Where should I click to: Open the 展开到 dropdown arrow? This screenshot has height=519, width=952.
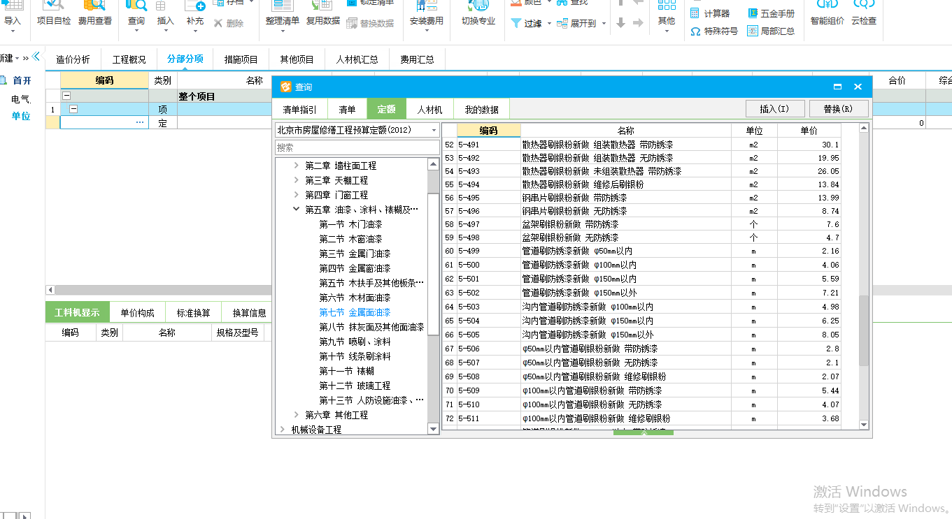click(604, 24)
